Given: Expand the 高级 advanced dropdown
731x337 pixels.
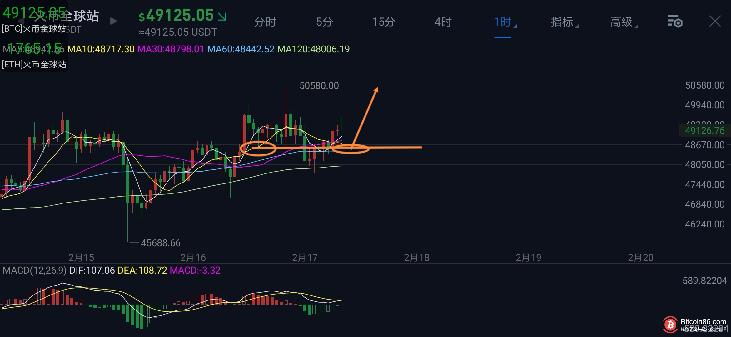Looking at the screenshot, I should coord(624,22).
